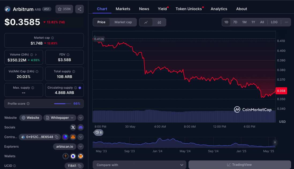Click the Total supply info icon
294x169 pixels.
pos(74,71)
